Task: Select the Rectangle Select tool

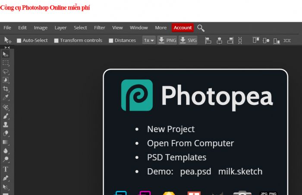Action: tap(6, 63)
